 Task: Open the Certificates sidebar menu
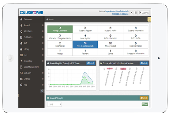point(31,37)
